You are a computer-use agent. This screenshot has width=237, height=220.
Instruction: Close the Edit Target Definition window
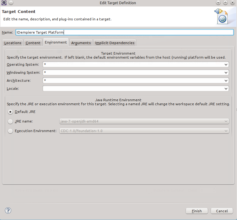point(233,3)
